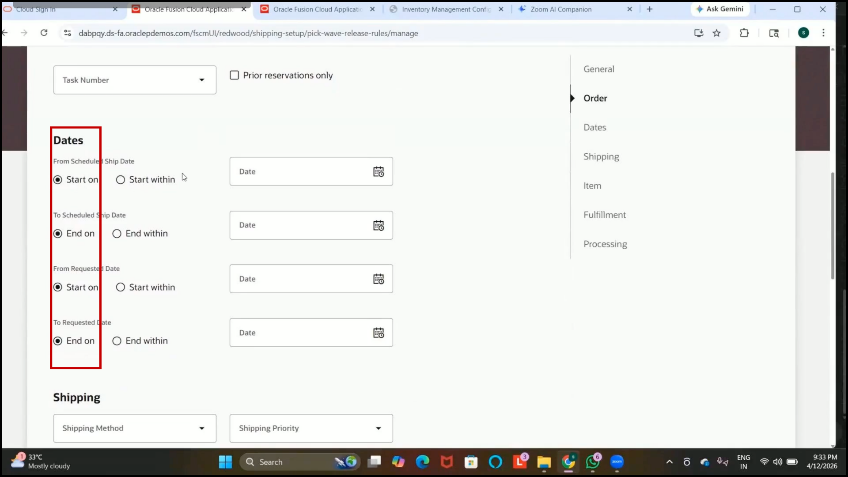Open calendar picker for From Requested Date

(x=379, y=279)
